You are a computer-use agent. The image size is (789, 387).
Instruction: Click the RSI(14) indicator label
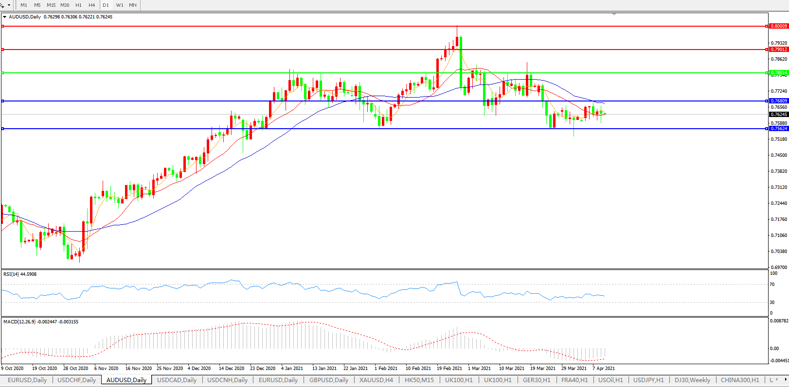[x=20, y=274]
